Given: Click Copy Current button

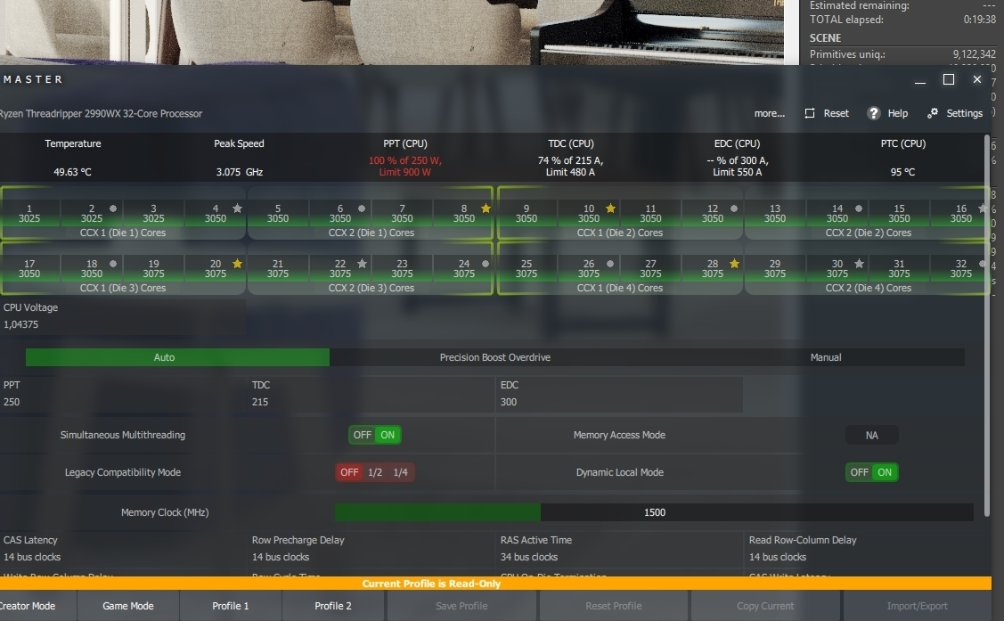Looking at the screenshot, I should 765,606.
